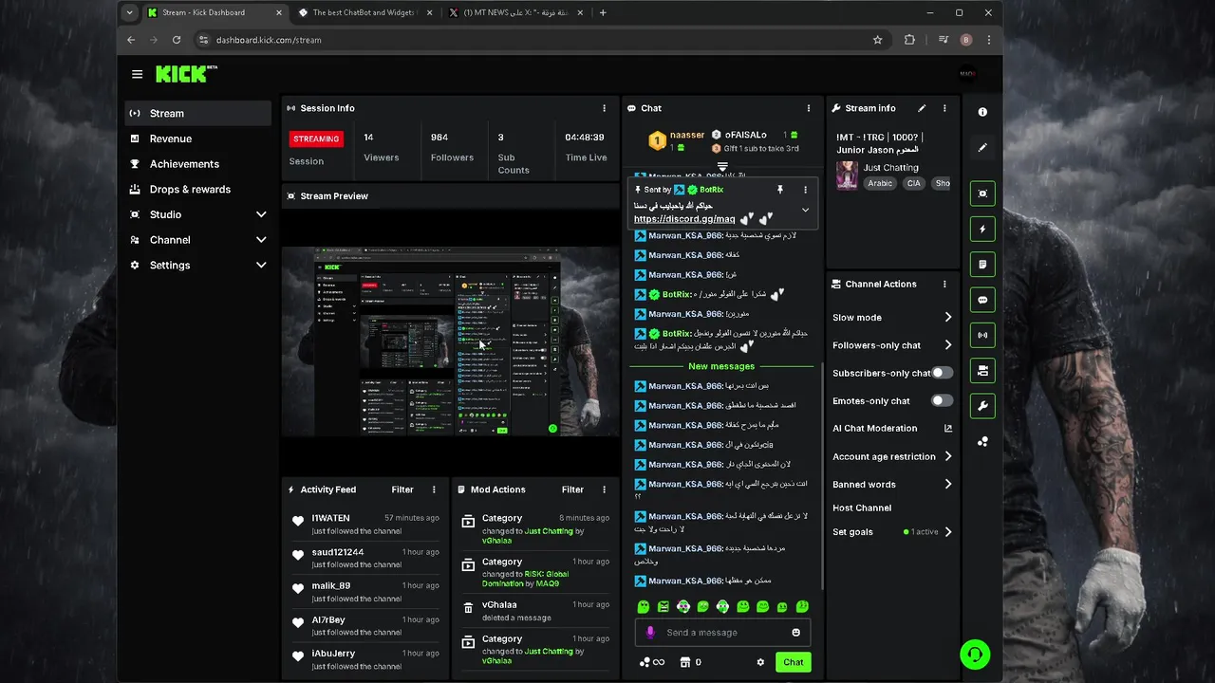Bookmark this page with the star icon
This screenshot has height=683, width=1215.
coord(877,40)
